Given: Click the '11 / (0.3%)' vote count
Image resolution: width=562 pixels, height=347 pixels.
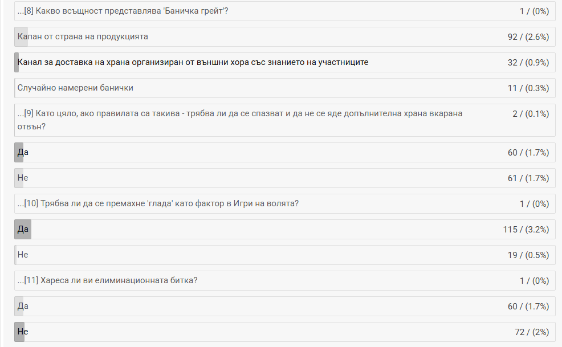Looking at the screenshot, I should tap(528, 88).
